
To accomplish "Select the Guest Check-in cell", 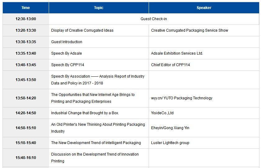I will click(154, 19).
